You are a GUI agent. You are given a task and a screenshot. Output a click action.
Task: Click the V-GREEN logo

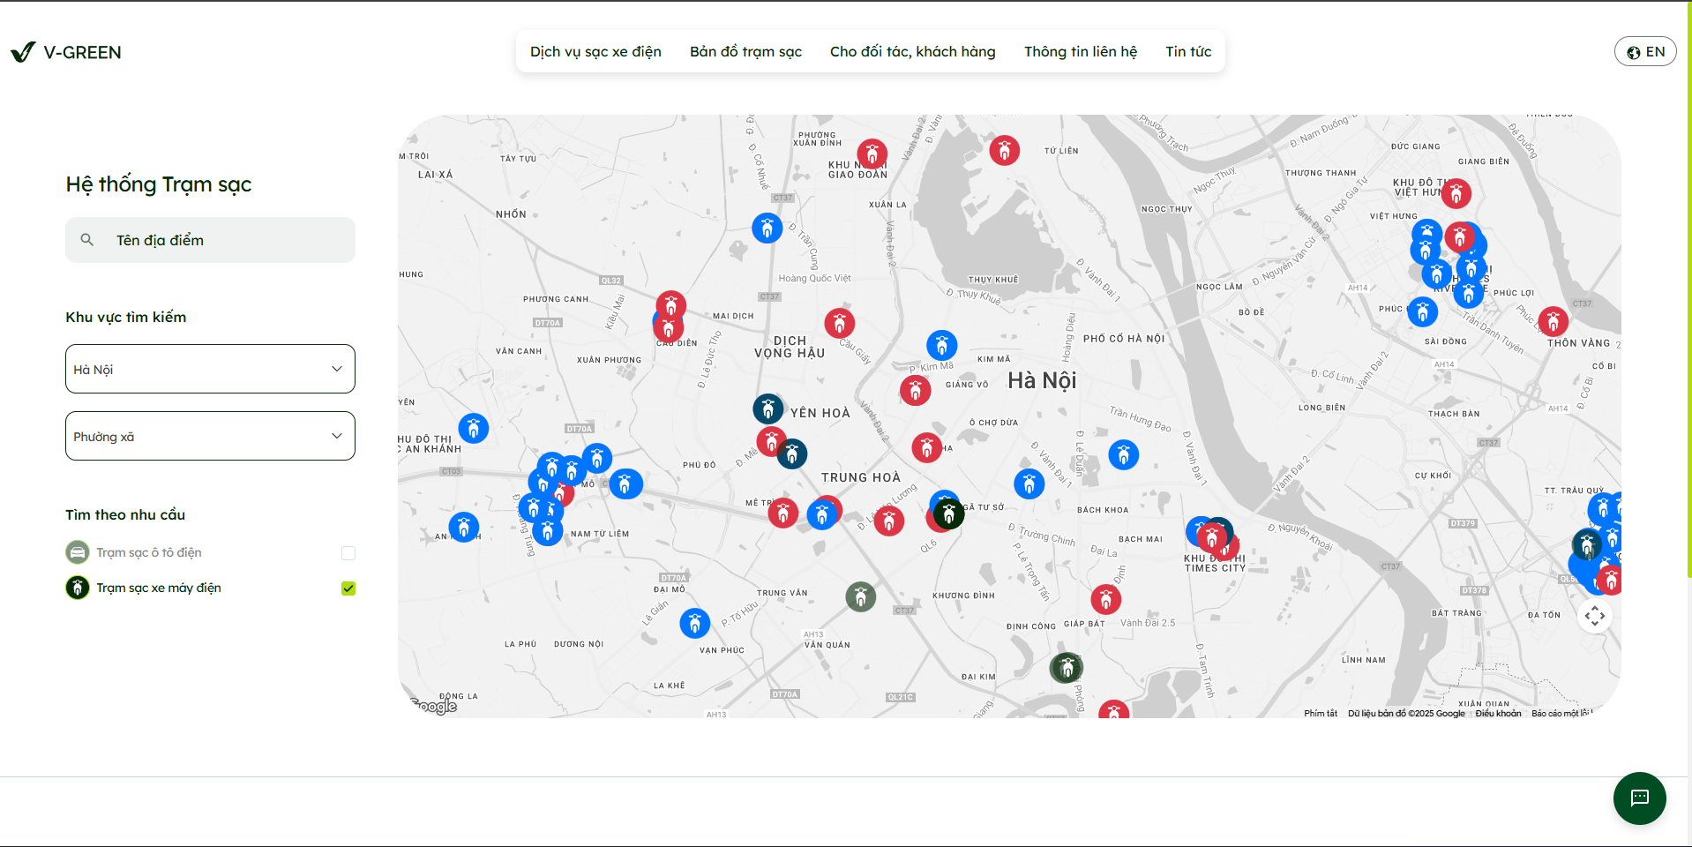[66, 52]
